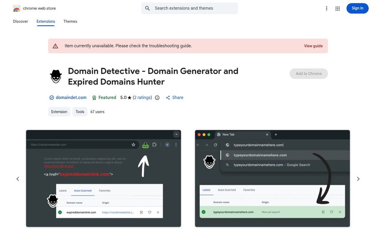Screen dimensions: 376x235
Task: Click the Sign in button
Action: point(357,8)
